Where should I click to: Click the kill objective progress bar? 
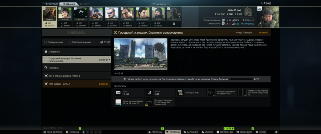point(241,79)
